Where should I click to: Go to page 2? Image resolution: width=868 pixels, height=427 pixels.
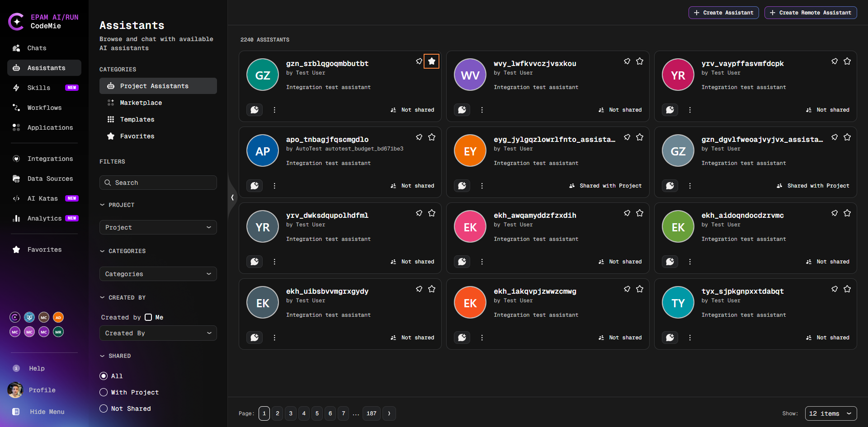coord(278,413)
